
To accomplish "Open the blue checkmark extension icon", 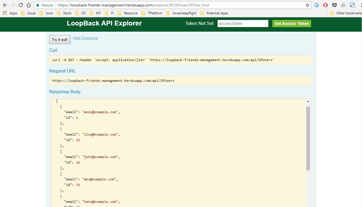I will 316,5.
